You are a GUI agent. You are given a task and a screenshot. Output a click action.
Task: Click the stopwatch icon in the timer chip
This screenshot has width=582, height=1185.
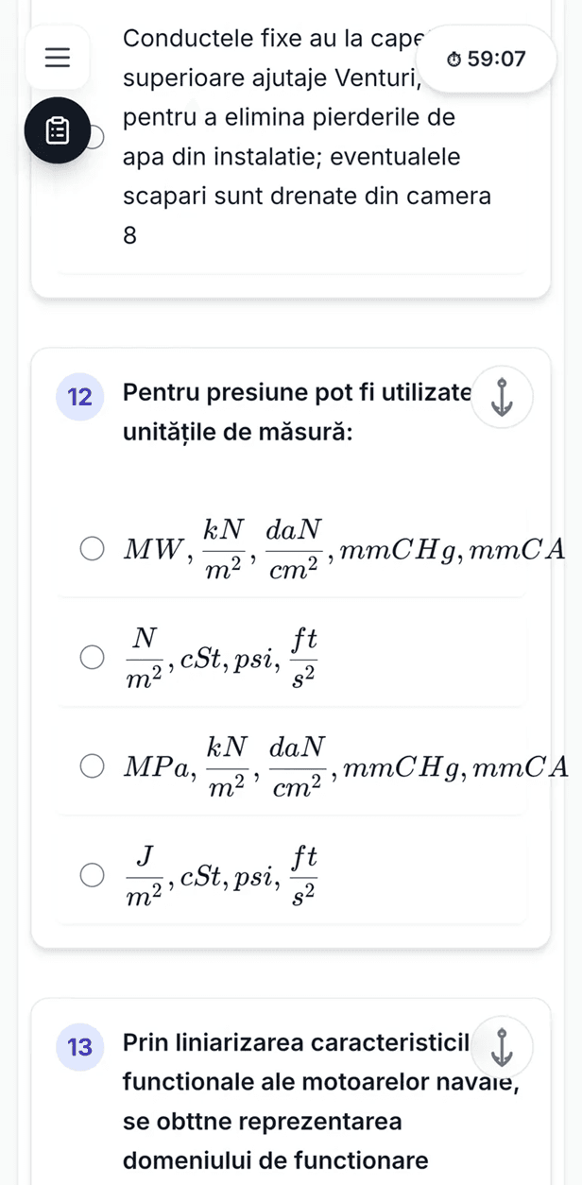[x=453, y=58]
